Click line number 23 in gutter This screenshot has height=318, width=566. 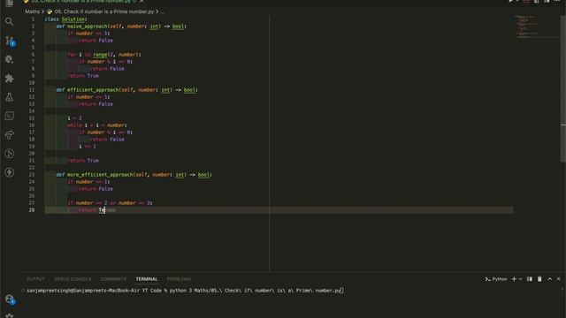[x=32, y=175]
